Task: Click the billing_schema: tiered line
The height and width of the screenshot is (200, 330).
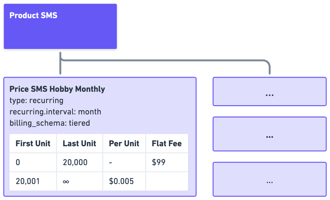Action: pos(50,123)
